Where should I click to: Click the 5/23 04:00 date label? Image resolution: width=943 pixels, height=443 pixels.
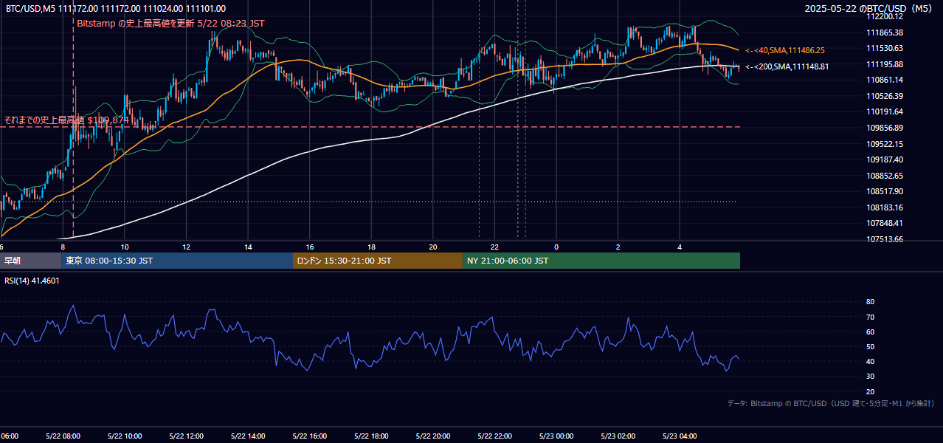pos(679,436)
